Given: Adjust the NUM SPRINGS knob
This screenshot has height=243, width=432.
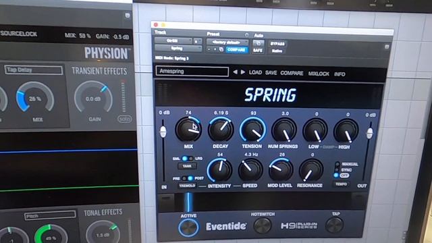Looking at the screenshot, I should (x=283, y=130).
